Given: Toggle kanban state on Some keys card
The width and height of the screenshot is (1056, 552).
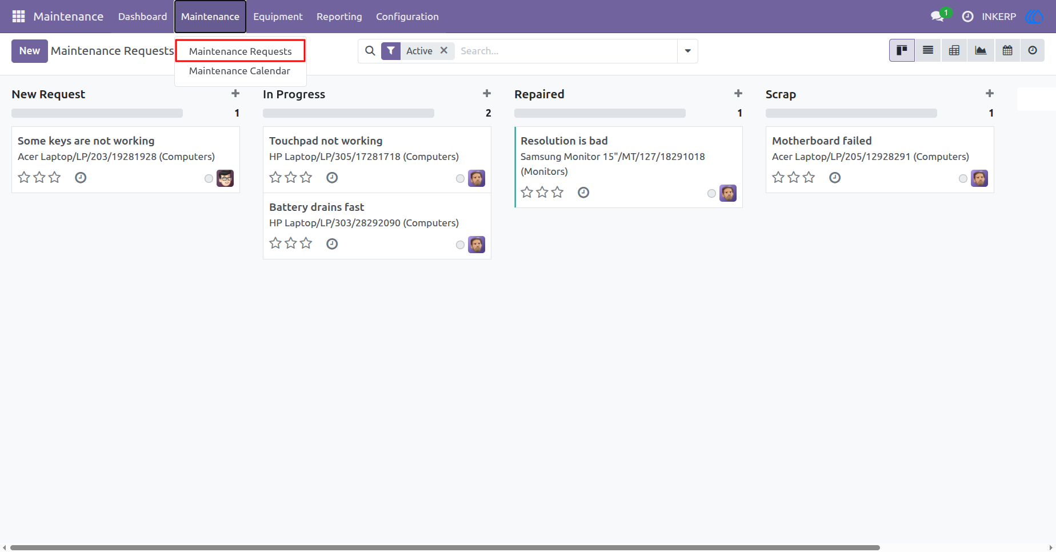Looking at the screenshot, I should (209, 179).
